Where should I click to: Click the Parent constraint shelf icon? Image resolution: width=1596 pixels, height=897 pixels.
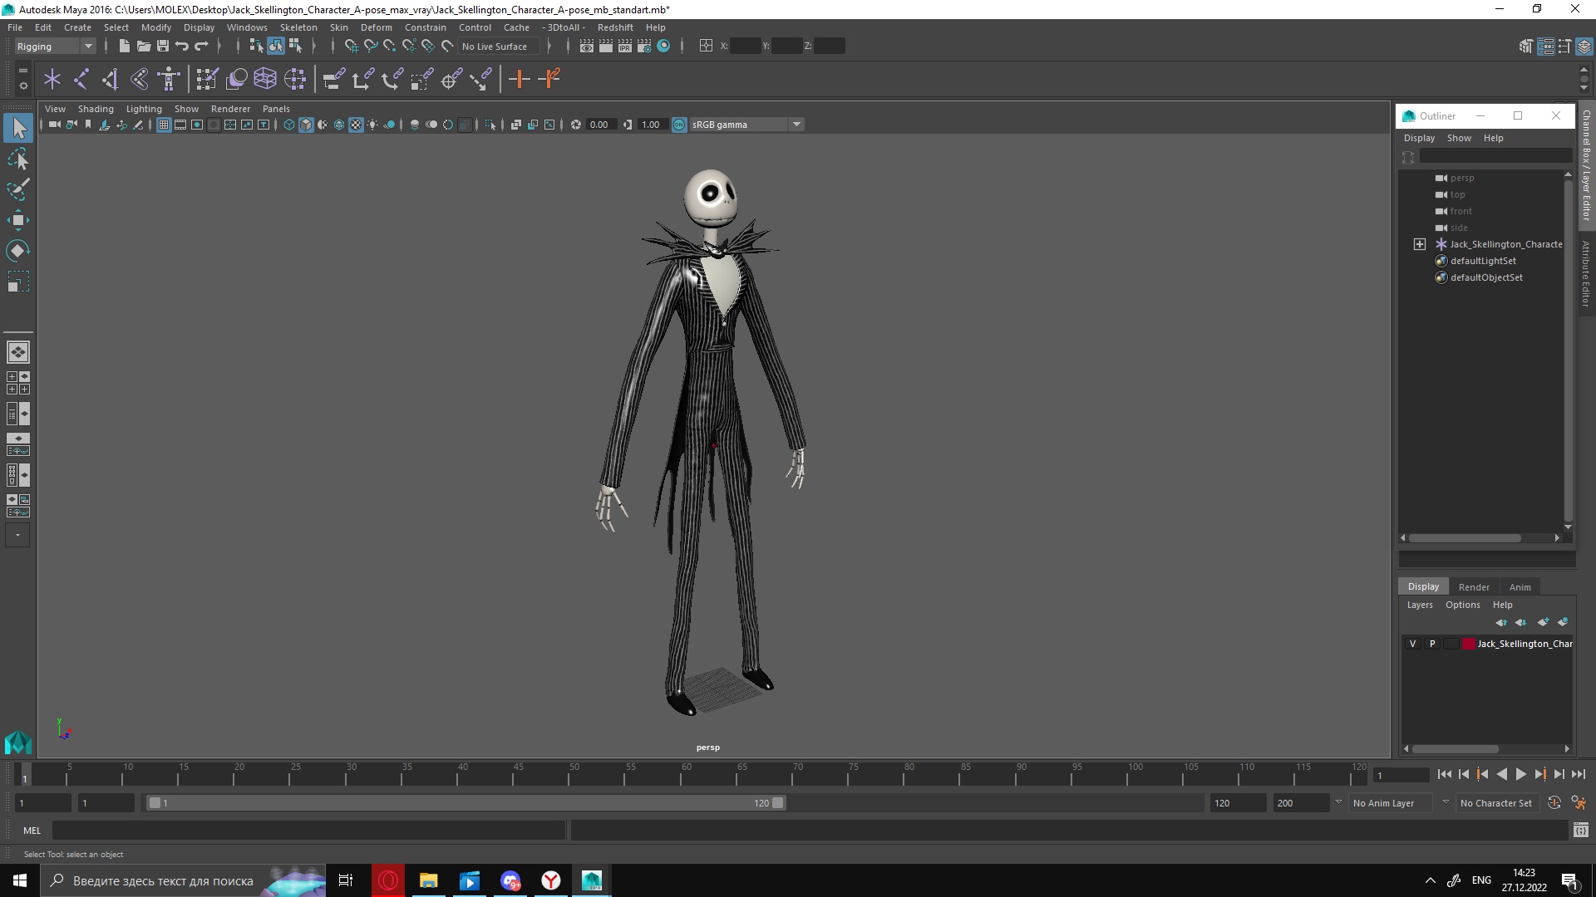(x=333, y=79)
